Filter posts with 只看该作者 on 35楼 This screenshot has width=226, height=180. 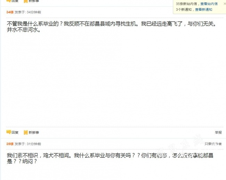(213, 144)
